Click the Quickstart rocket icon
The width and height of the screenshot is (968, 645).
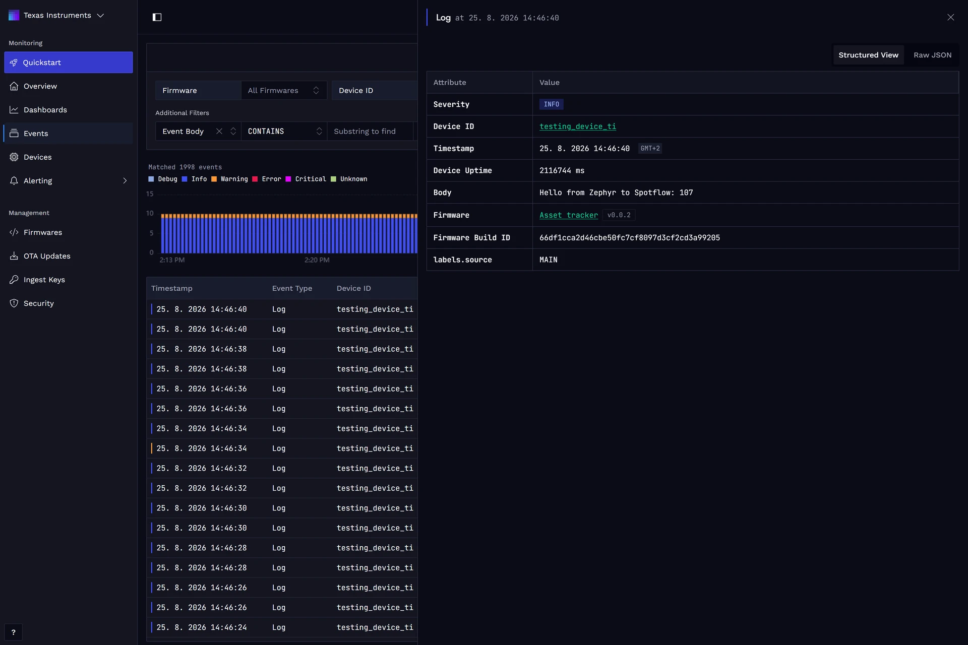(x=14, y=62)
